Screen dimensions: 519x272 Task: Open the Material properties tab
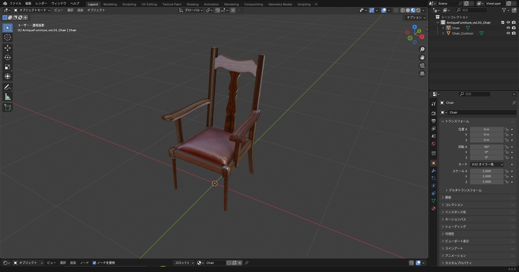click(x=434, y=208)
